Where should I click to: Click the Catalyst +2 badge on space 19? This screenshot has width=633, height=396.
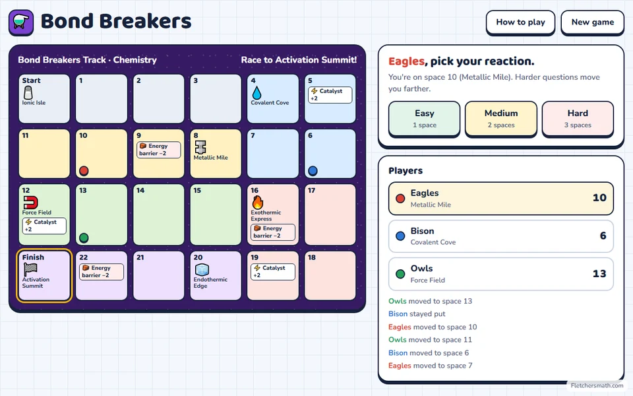coord(273,272)
